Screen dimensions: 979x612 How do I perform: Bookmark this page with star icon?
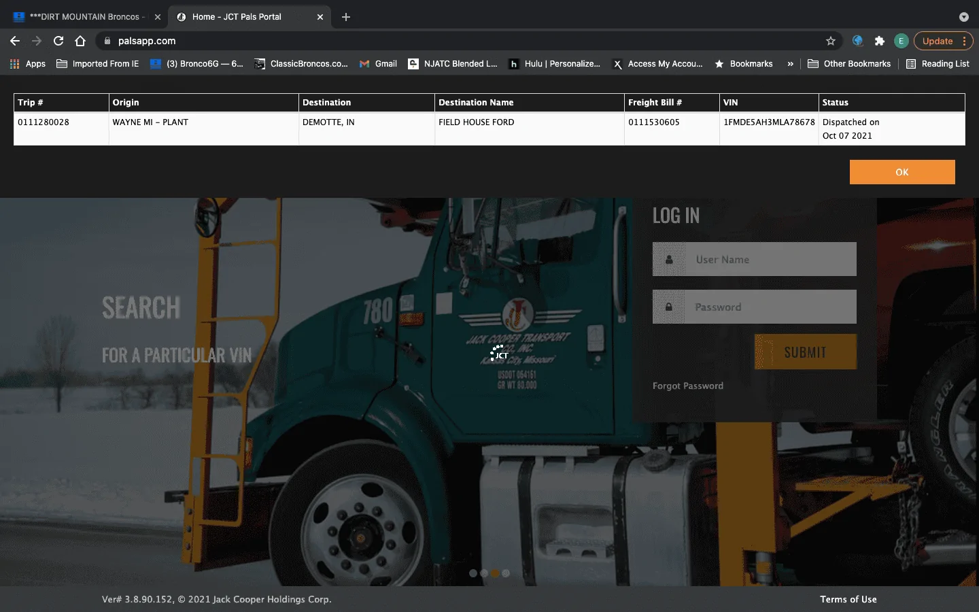pyautogui.click(x=831, y=41)
